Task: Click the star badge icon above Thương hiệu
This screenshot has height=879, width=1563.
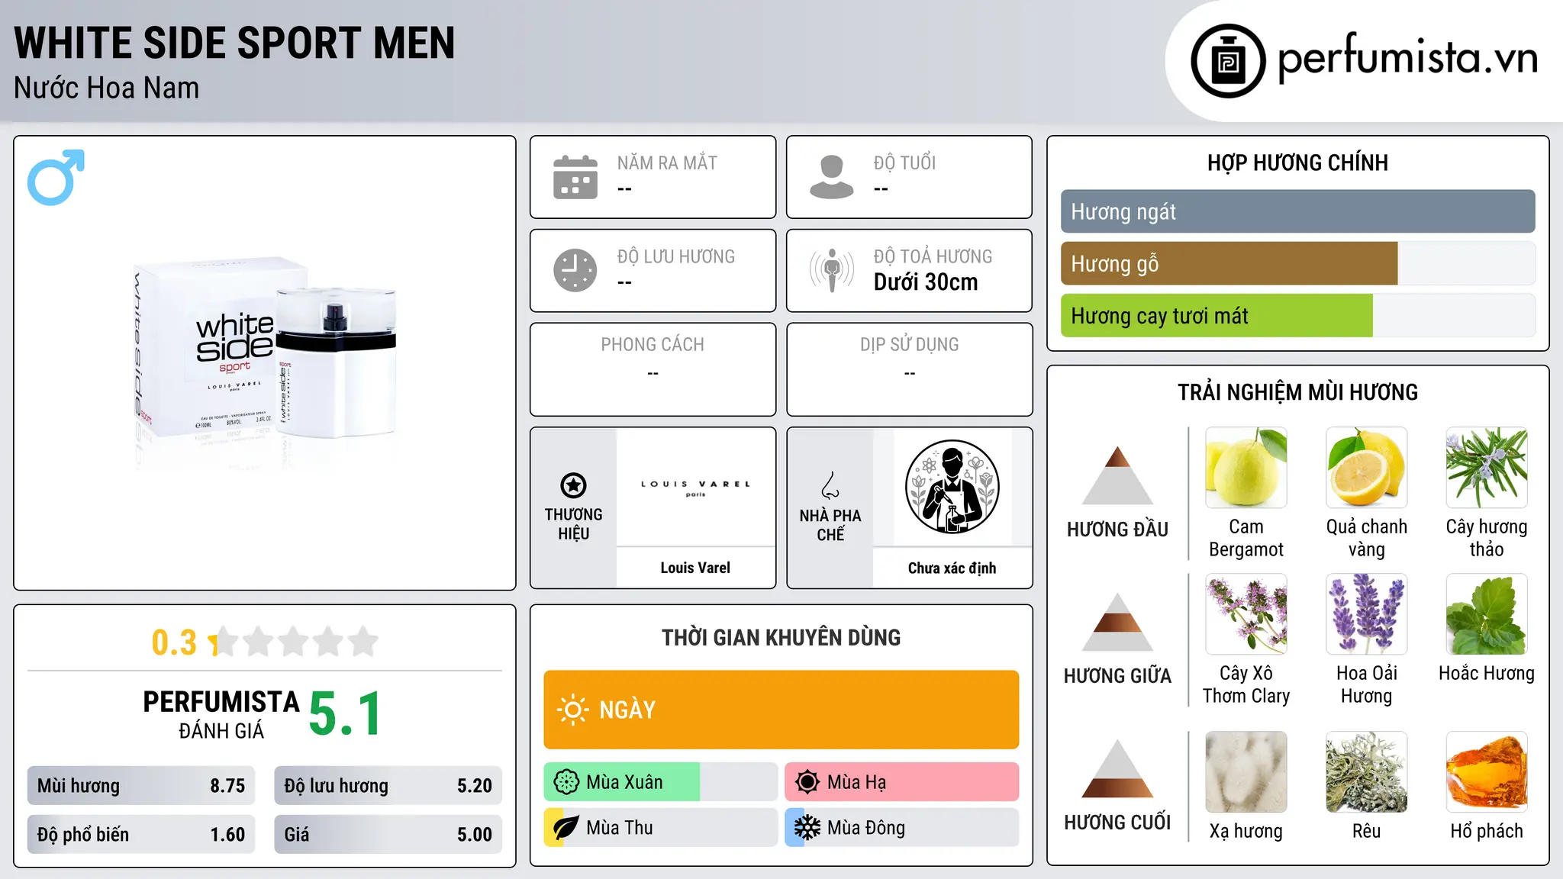Action: pos(573,485)
